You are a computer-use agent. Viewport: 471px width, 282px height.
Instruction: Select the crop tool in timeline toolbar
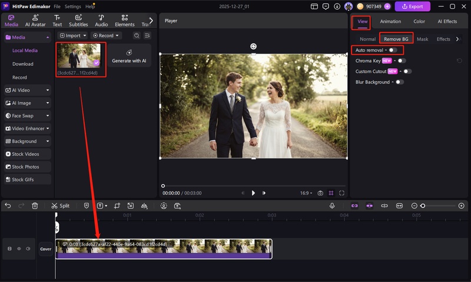click(x=117, y=206)
